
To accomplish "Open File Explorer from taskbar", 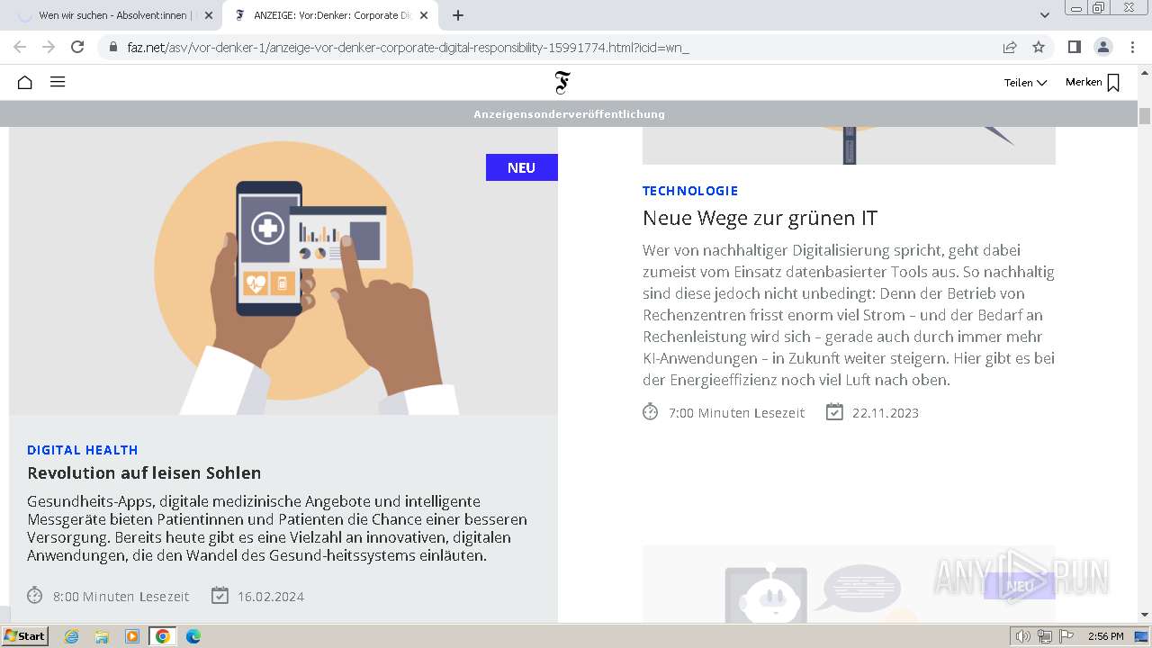I will (102, 636).
